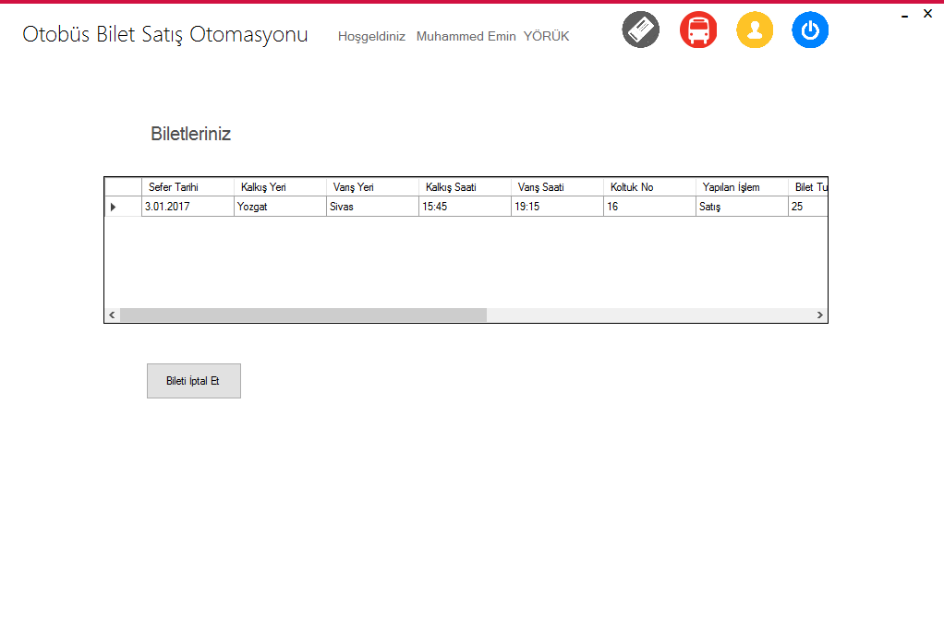Select the 19:15 arrival time cell
The image size is (944, 618).
click(x=558, y=207)
